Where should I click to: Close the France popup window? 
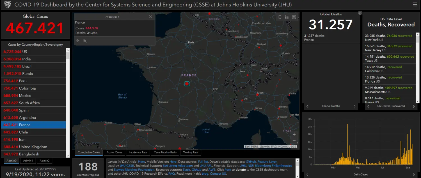pyautogui.click(x=150, y=17)
